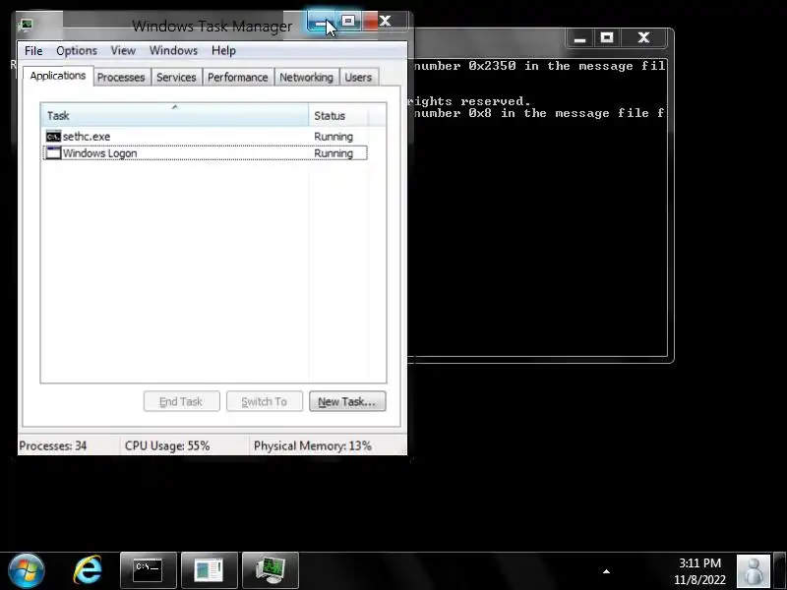Click the Physical Memory: 13% status entry
Image resolution: width=787 pixels, height=590 pixels.
click(x=313, y=445)
